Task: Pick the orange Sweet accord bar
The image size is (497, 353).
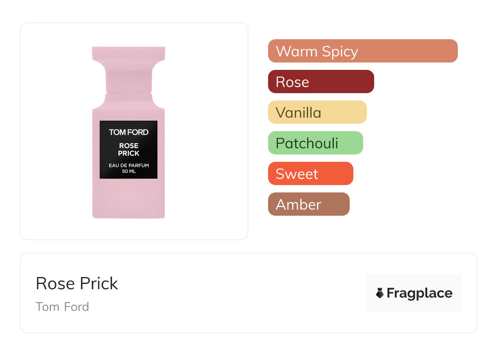Action: coord(311,174)
